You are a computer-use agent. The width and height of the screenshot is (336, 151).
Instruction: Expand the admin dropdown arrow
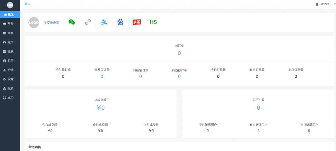point(334,4)
